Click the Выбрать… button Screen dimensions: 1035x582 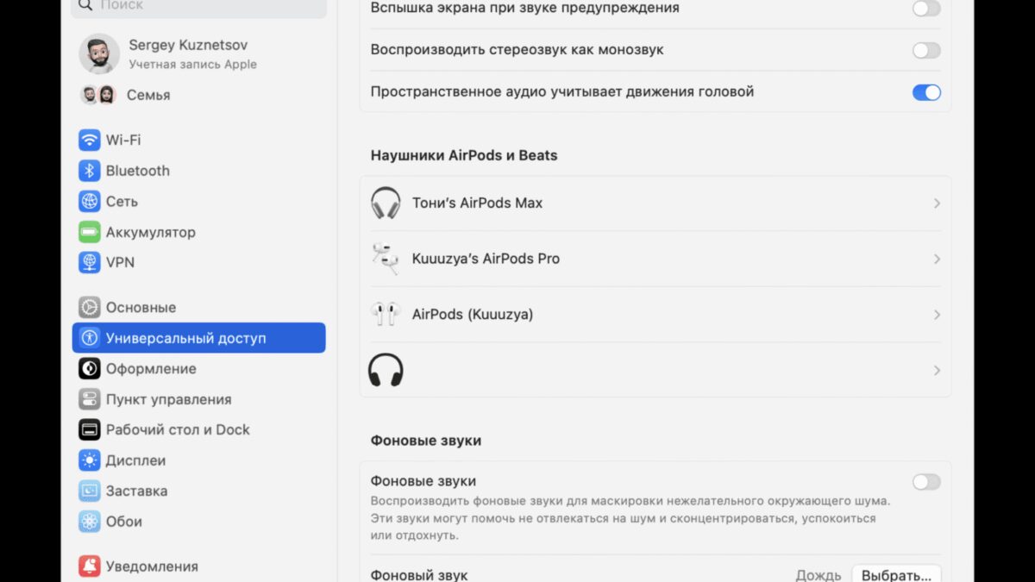[896, 575]
